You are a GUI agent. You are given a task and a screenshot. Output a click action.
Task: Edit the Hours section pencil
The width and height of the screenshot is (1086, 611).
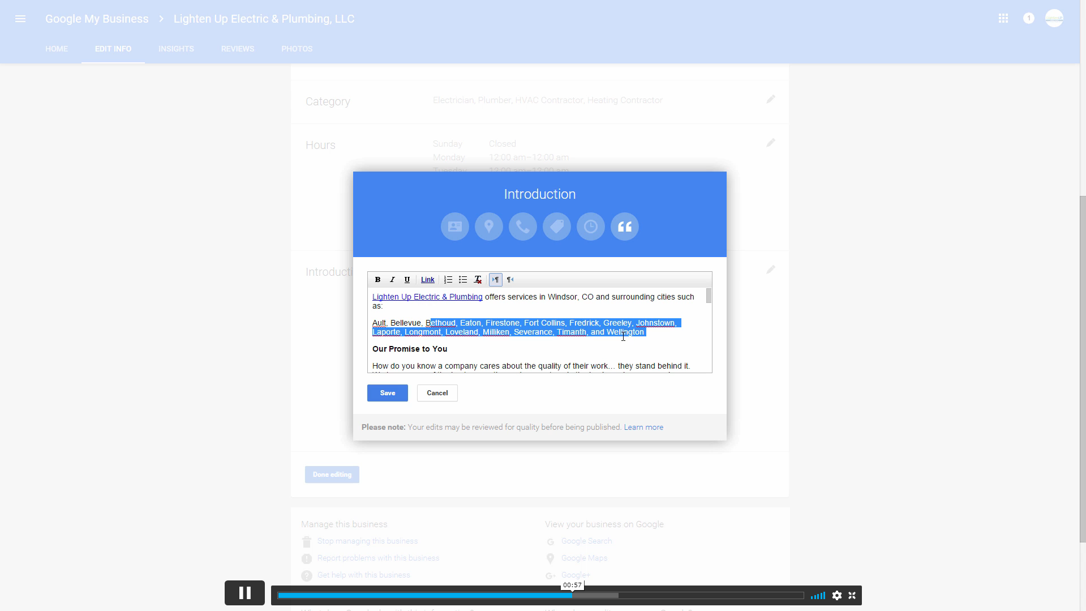point(771,143)
